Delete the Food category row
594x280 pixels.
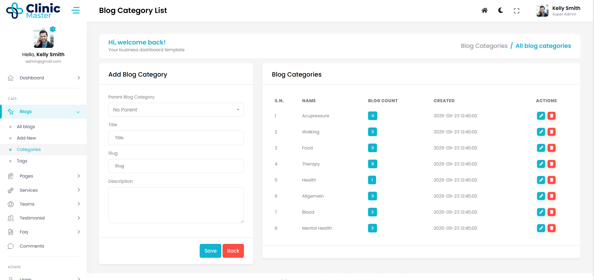point(551,148)
